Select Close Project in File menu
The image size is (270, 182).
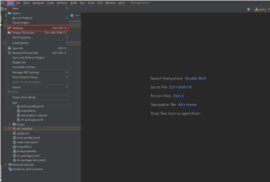click(22, 22)
